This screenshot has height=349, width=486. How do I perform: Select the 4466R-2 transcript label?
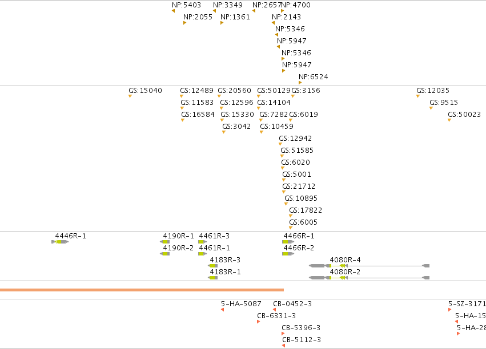coord(299,248)
